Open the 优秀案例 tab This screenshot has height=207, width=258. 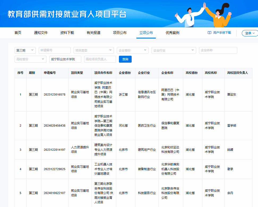pyautogui.click(x=173, y=33)
